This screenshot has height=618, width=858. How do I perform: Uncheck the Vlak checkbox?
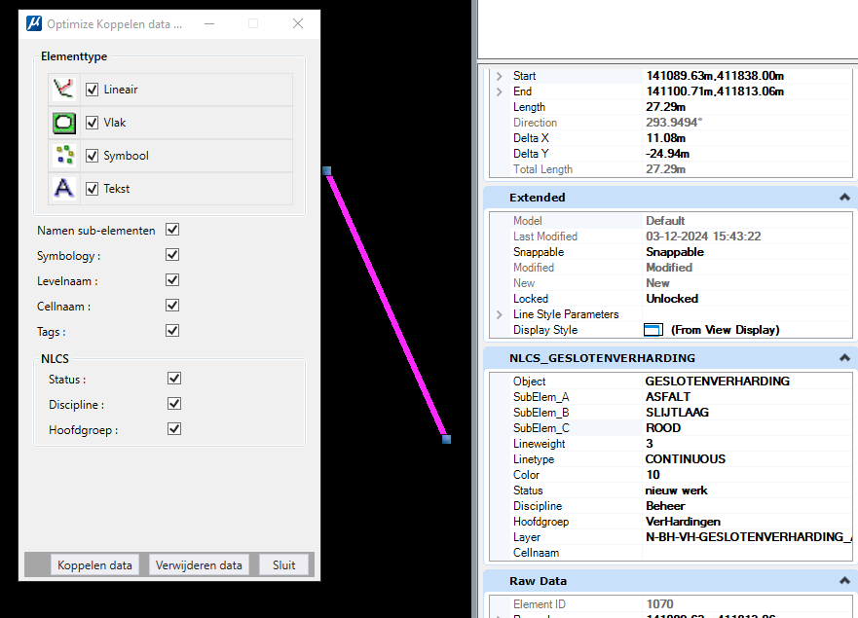coord(92,123)
